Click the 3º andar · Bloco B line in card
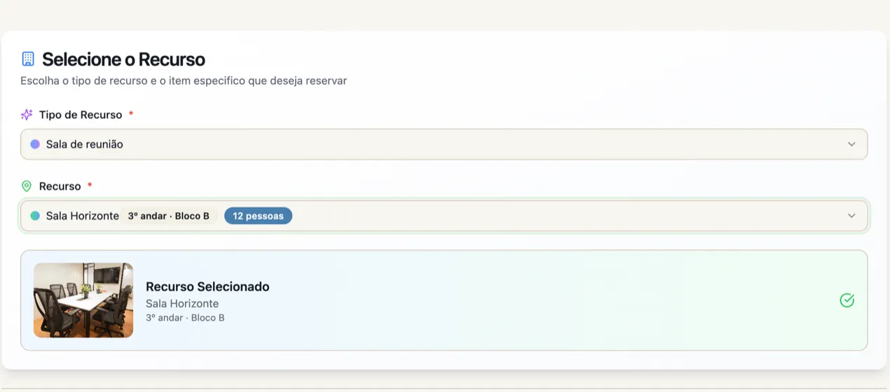Viewport: 890px width, 392px height. tap(185, 318)
